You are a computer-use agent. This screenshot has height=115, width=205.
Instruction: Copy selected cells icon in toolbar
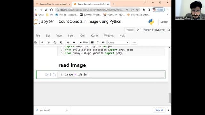tap(55, 42)
